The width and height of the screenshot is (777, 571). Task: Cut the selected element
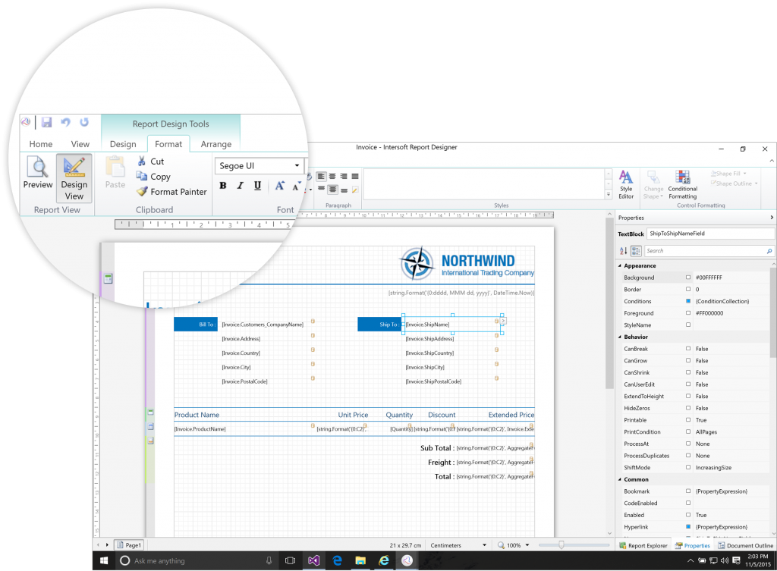(x=151, y=162)
